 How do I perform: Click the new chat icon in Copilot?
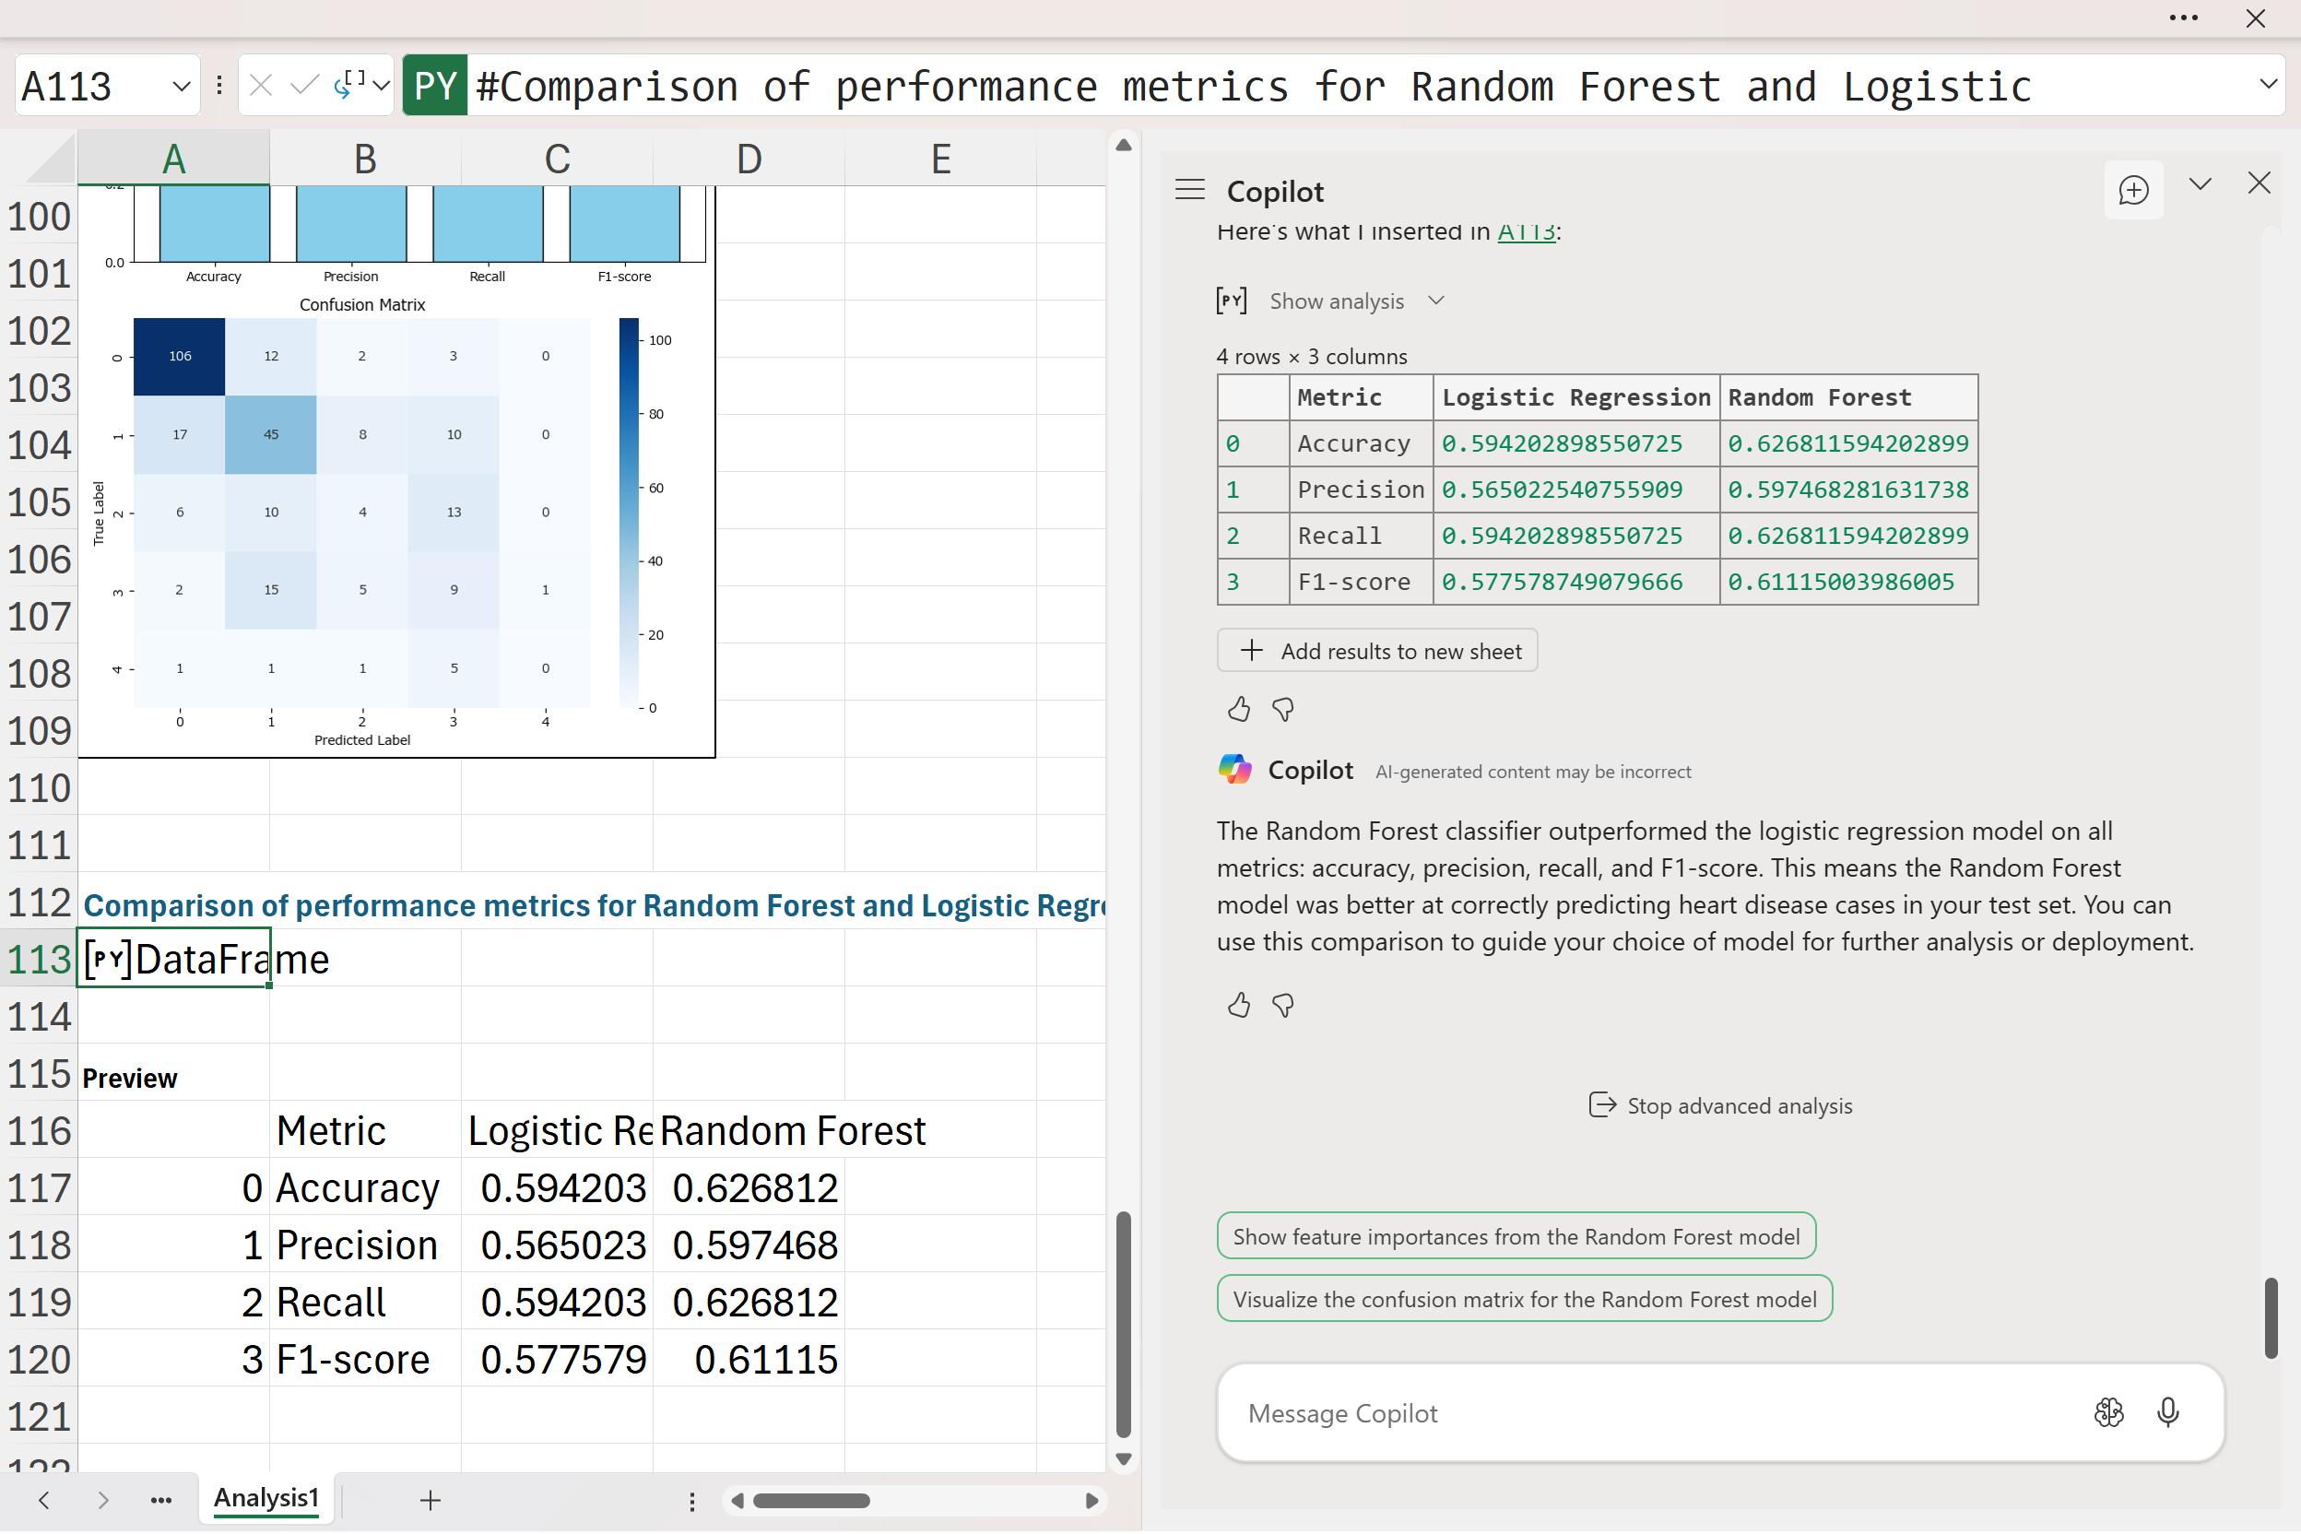[x=2132, y=190]
